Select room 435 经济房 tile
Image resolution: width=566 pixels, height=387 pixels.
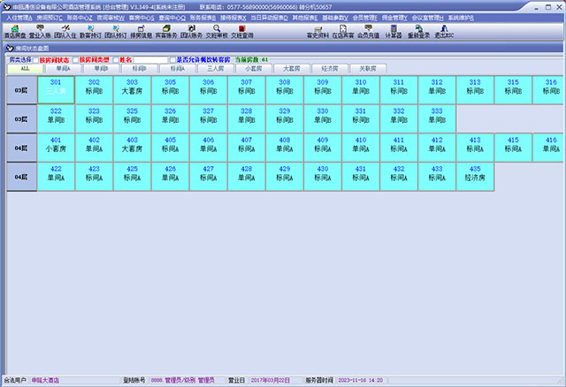pyautogui.click(x=474, y=172)
